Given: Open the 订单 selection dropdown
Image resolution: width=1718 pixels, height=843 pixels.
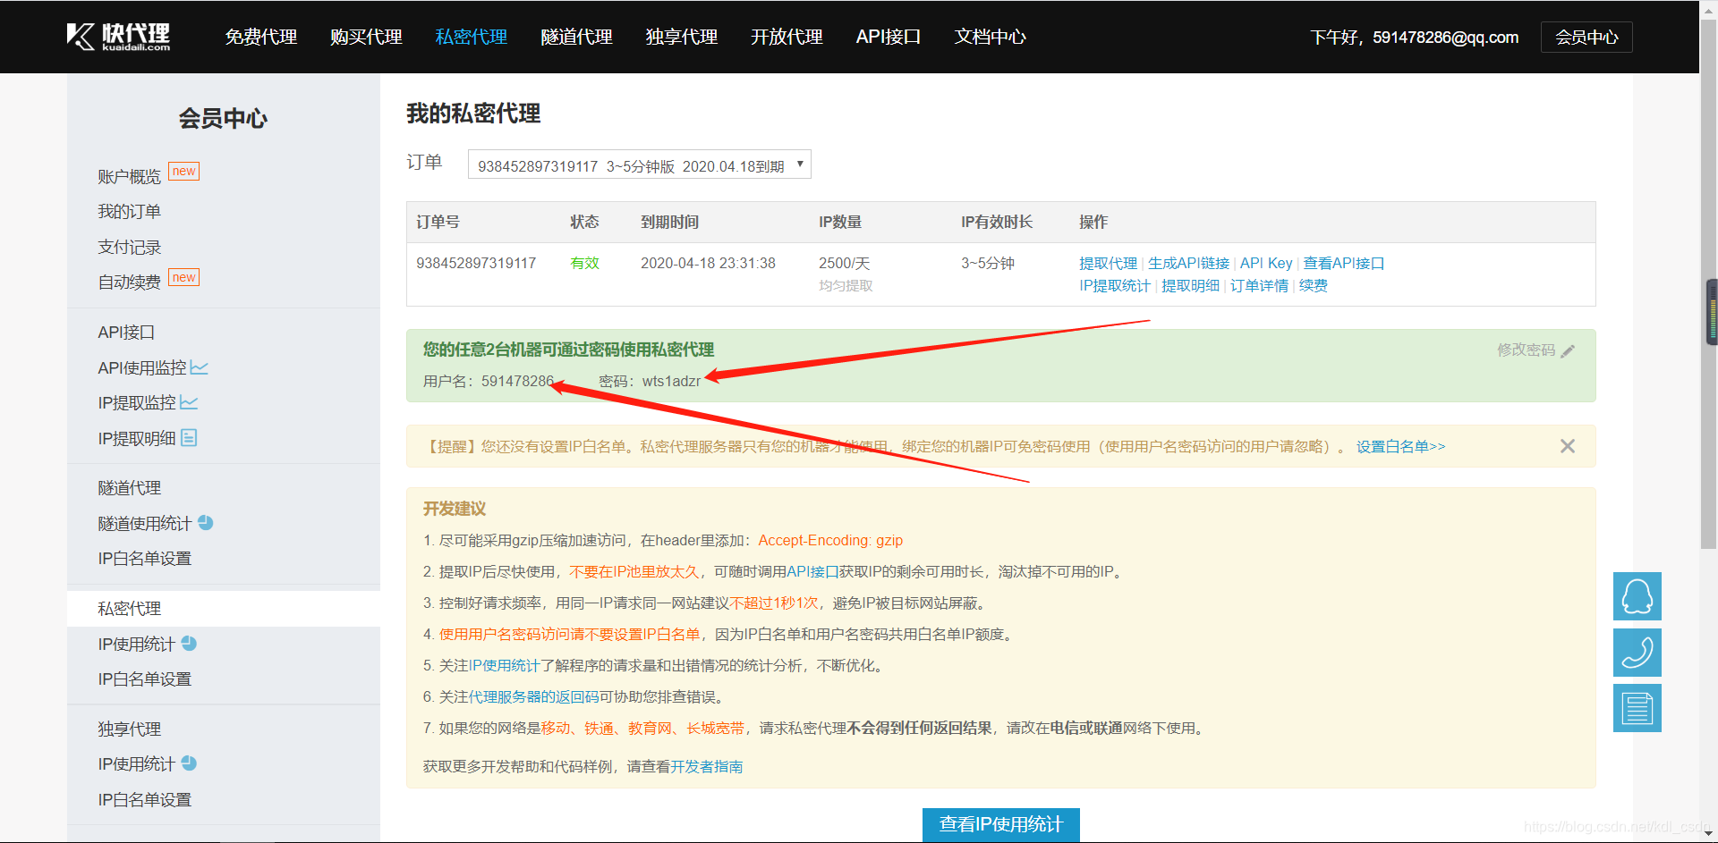Looking at the screenshot, I should 640,164.
